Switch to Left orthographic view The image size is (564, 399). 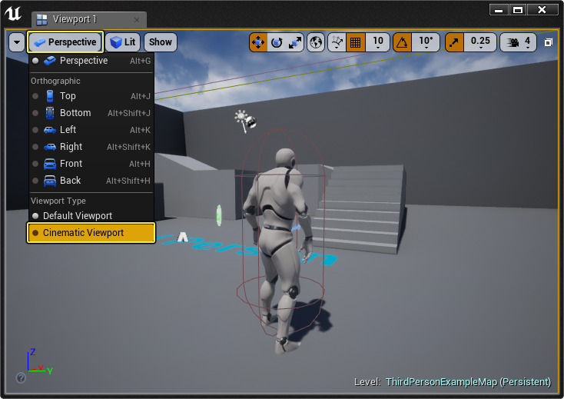click(x=91, y=130)
